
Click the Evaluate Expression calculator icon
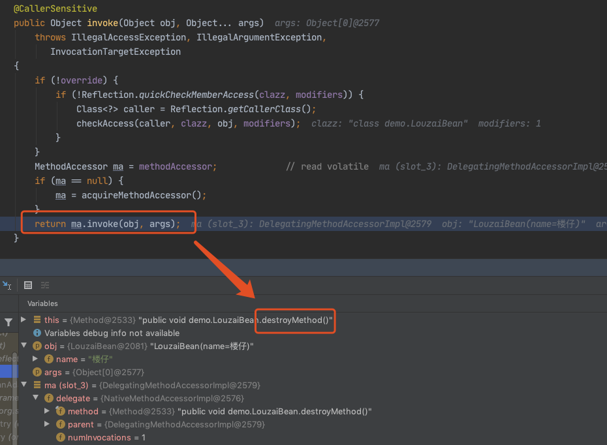[28, 286]
